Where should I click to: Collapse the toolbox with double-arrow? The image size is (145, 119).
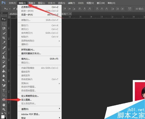click(2, 13)
